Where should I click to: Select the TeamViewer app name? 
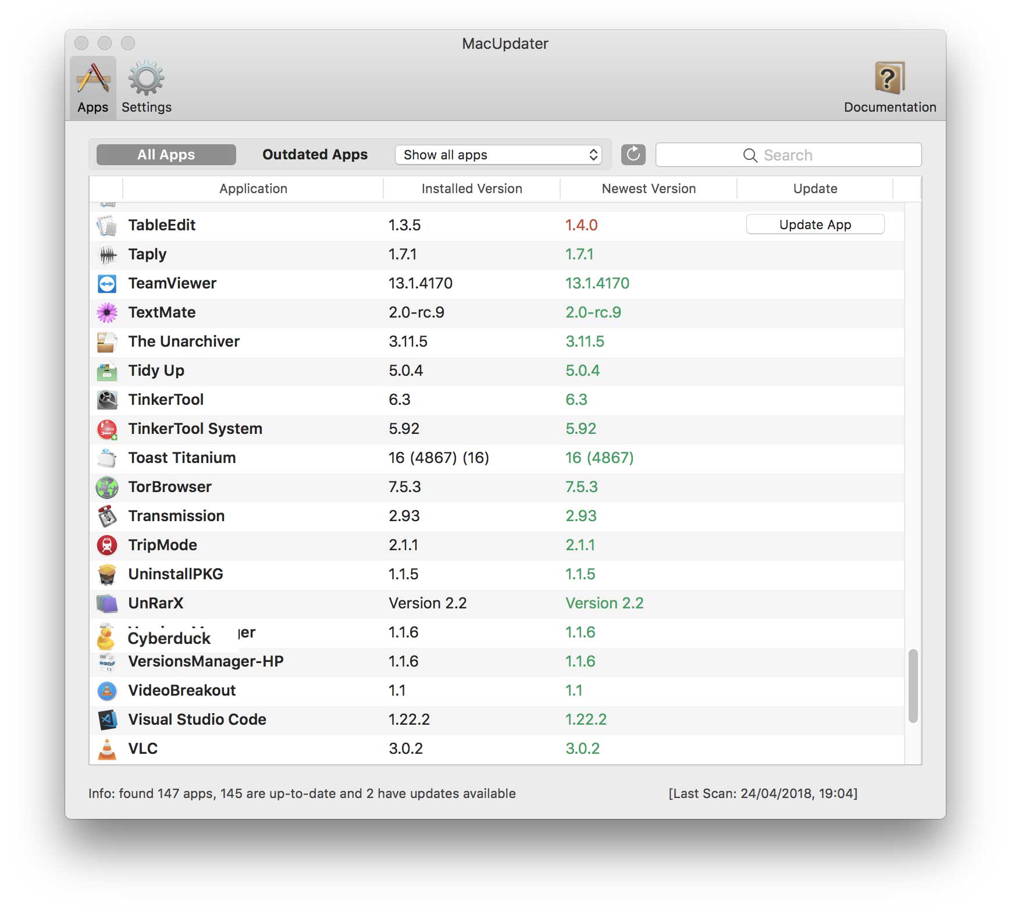pos(172,283)
